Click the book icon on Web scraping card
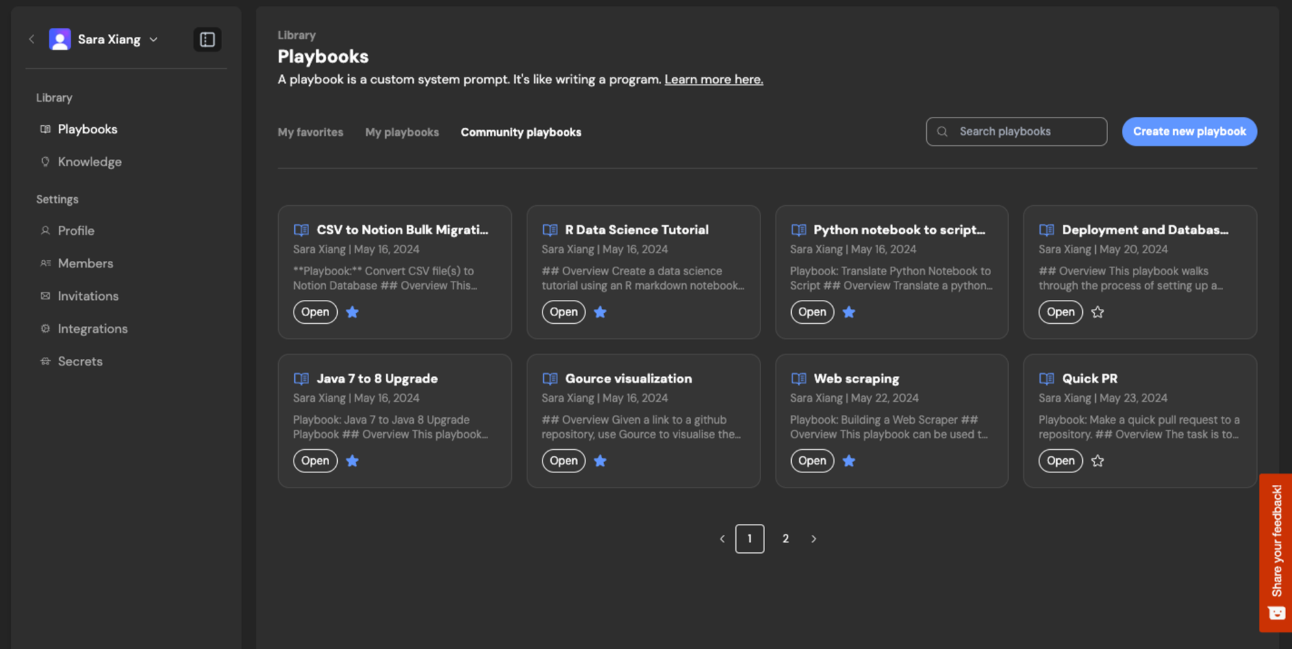 click(x=798, y=378)
